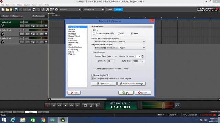Viewport: 220px width, 123px height.
Task: Open Google Chrome from the taskbar
Action: pos(43,120)
